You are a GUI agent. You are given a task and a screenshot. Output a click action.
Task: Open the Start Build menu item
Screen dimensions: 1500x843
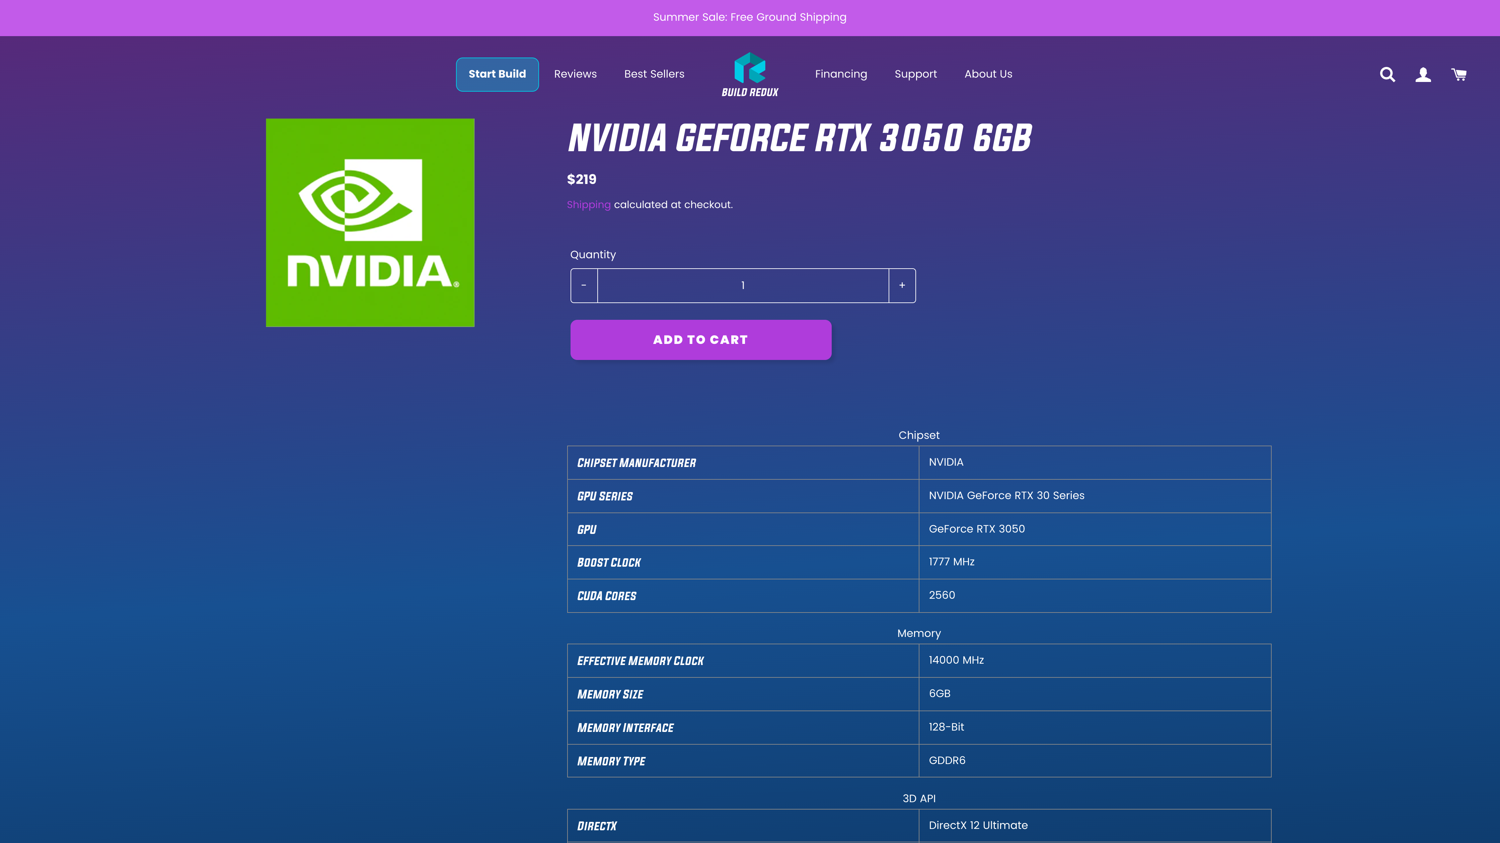pyautogui.click(x=497, y=74)
